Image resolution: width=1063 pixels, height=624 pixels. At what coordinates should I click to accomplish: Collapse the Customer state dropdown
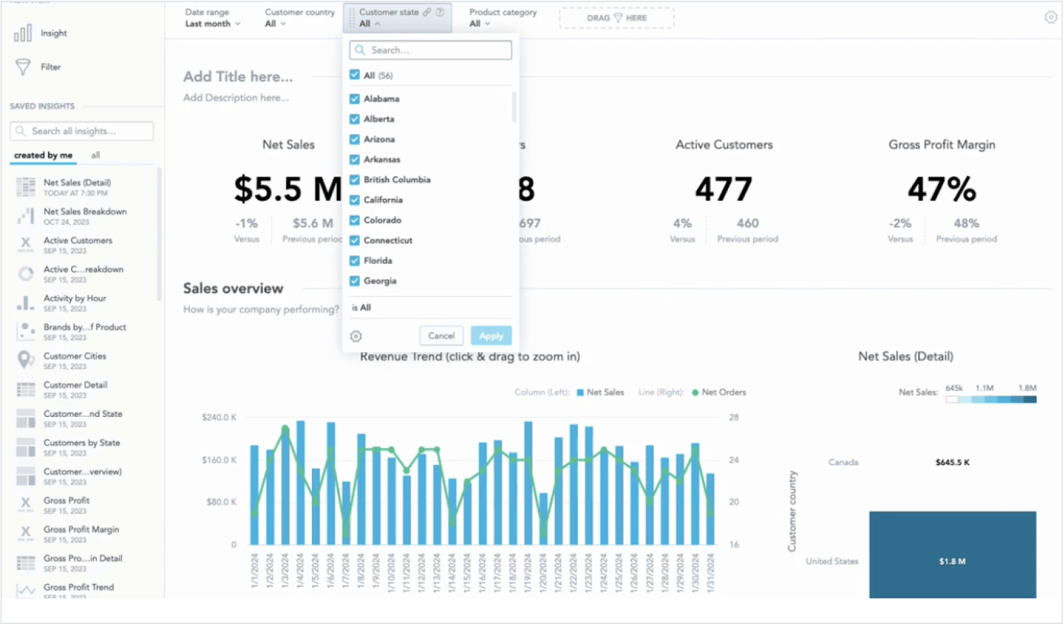tap(397, 18)
